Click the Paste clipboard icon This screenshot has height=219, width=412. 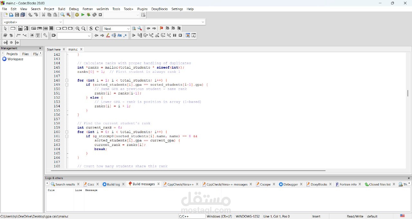point(55,15)
